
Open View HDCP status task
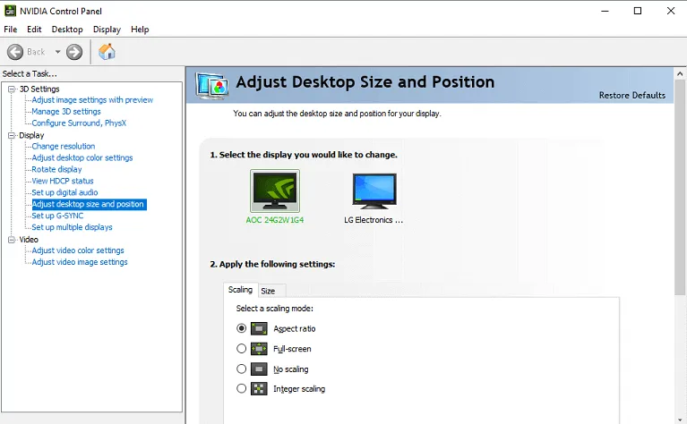point(63,181)
